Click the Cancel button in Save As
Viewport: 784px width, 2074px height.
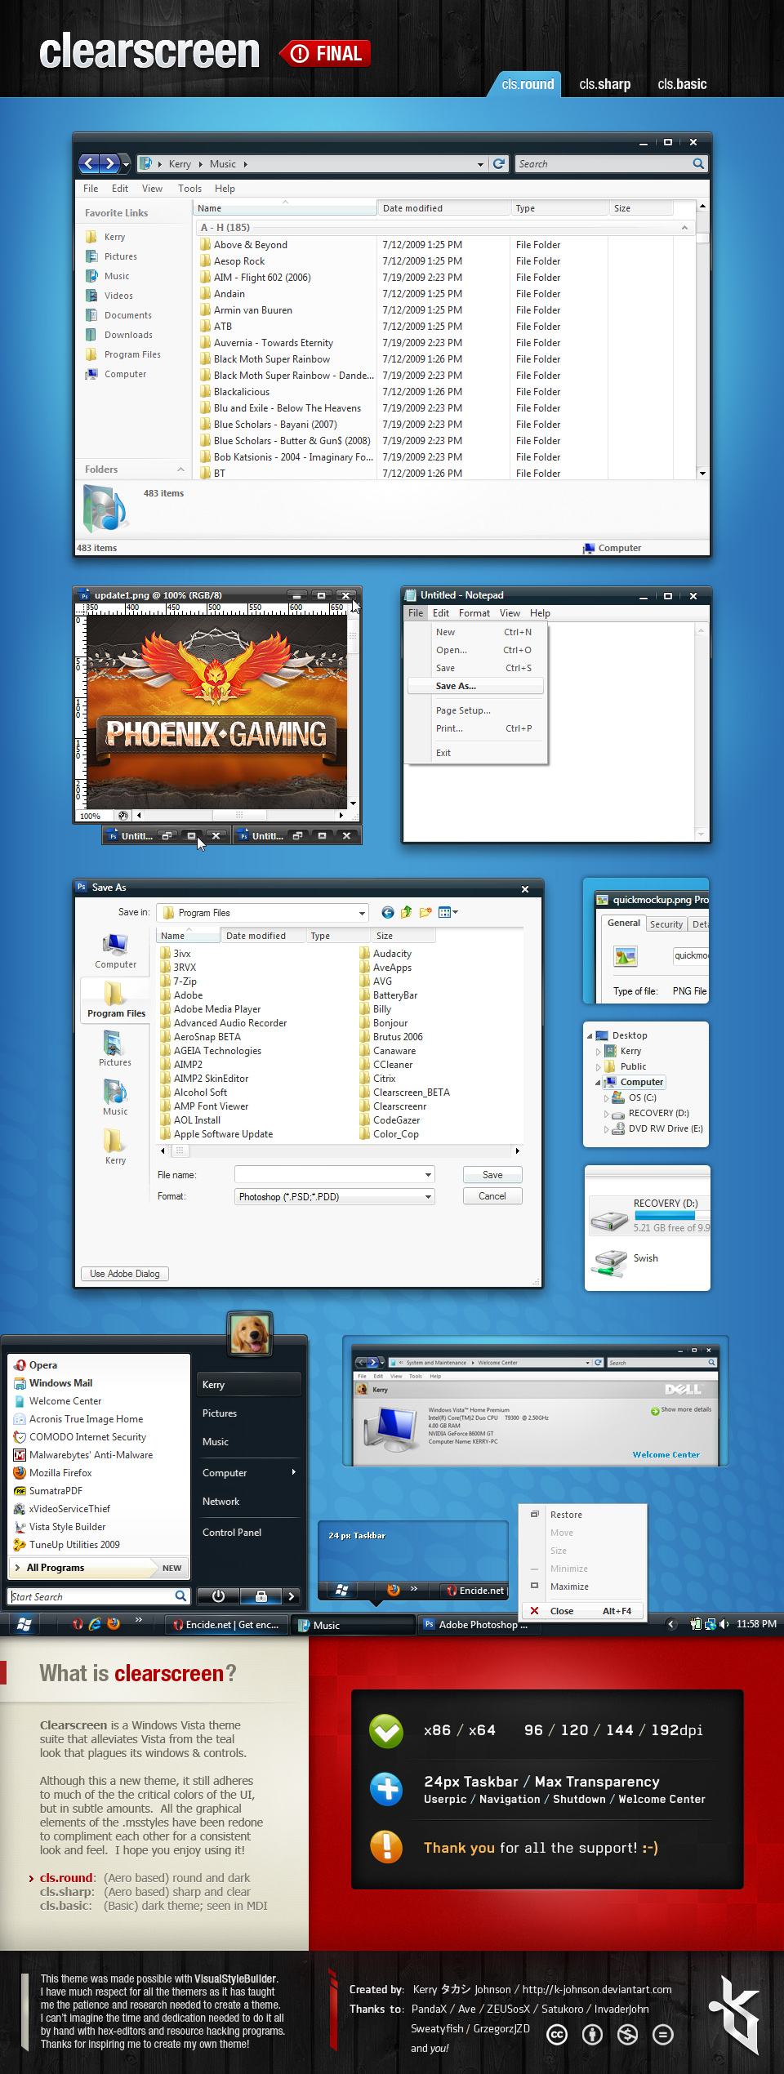[492, 1196]
